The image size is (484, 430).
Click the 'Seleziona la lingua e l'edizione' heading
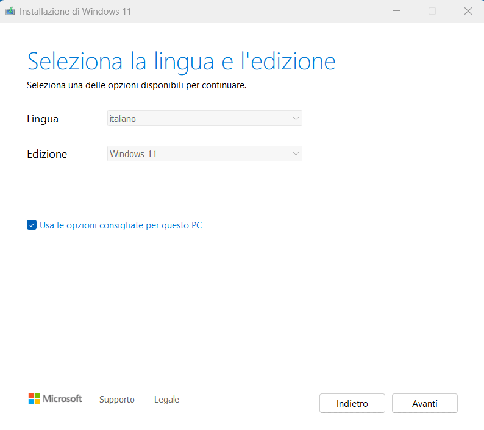click(181, 62)
